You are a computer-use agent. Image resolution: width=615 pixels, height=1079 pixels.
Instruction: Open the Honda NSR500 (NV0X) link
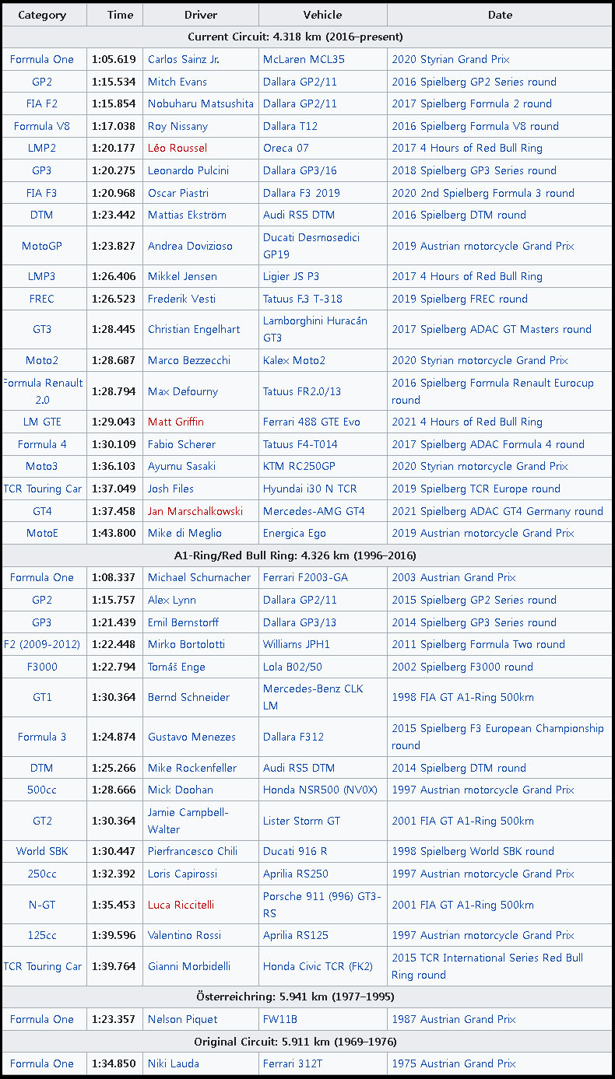pyautogui.click(x=320, y=790)
